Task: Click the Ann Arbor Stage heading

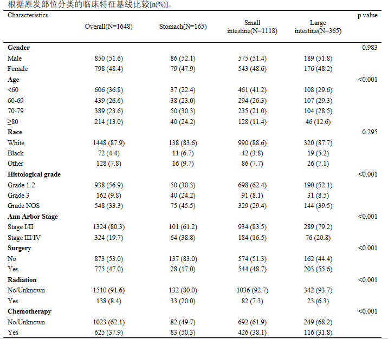Action: (x=33, y=217)
